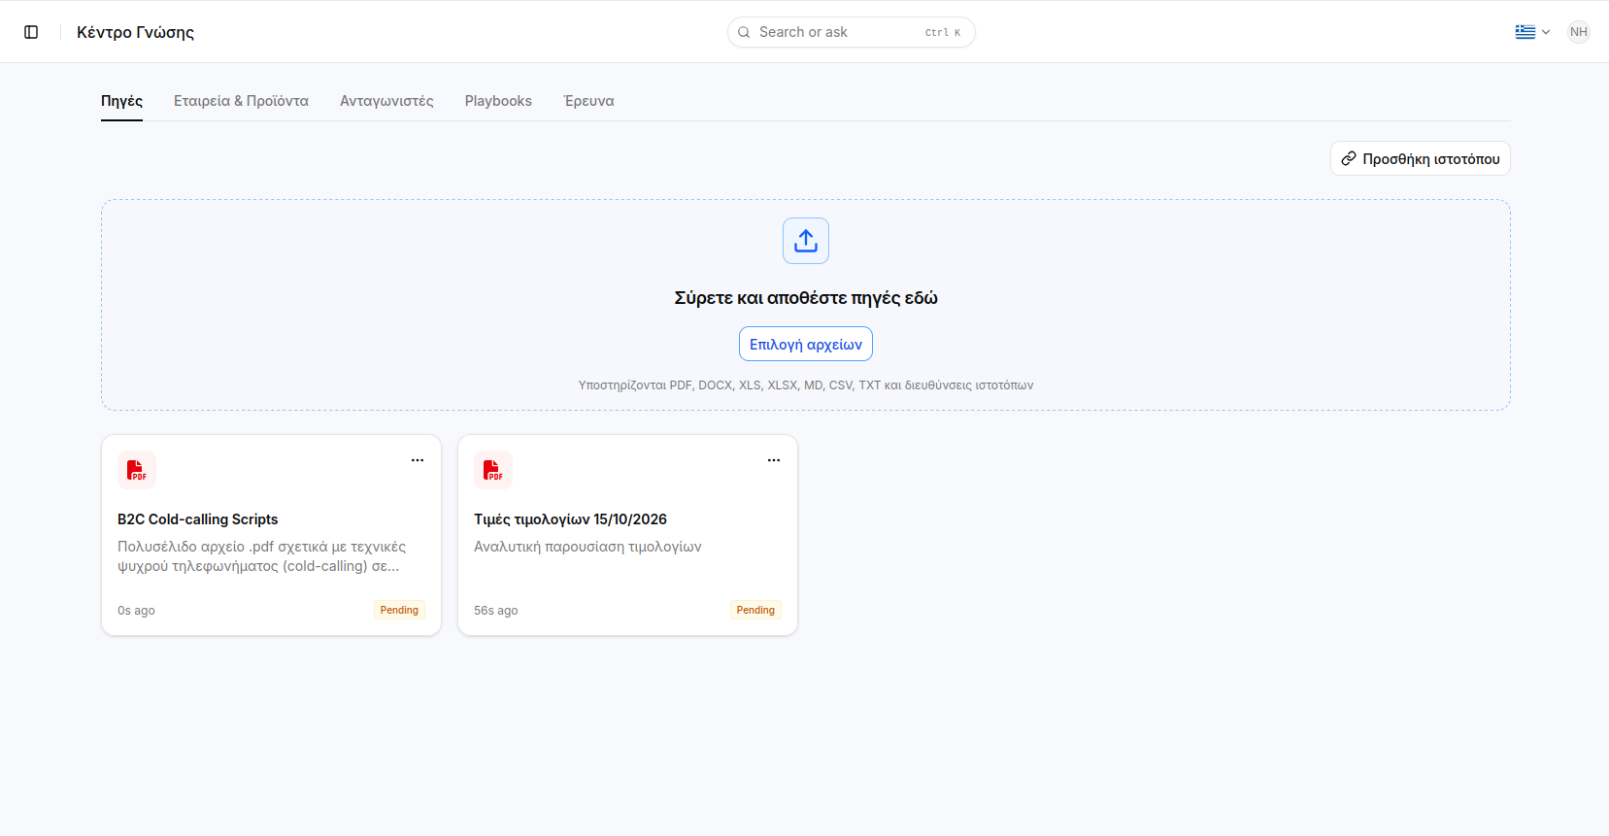Click the PDF icon on B2C Cold-calling Scripts card
This screenshot has height=836, width=1609.
tap(137, 470)
